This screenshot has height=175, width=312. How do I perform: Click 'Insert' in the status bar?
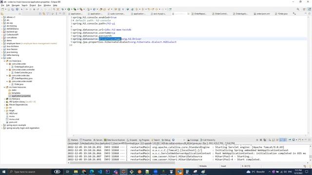pos(223,166)
